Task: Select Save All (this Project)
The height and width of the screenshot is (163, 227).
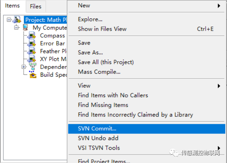Action: (x=106, y=62)
